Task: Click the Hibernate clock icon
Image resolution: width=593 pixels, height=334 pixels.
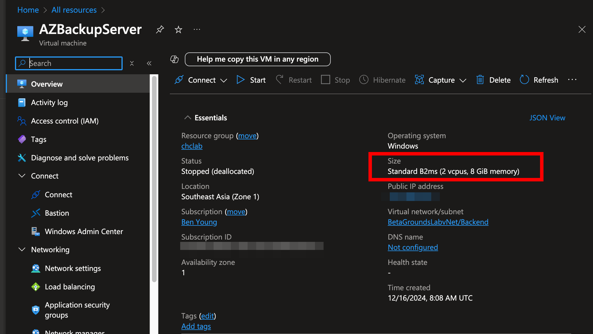Action: (x=364, y=80)
